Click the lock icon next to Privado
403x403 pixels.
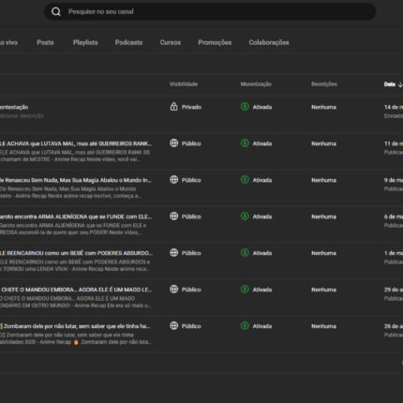(173, 107)
